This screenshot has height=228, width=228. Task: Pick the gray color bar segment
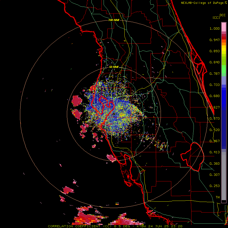pos(224,176)
